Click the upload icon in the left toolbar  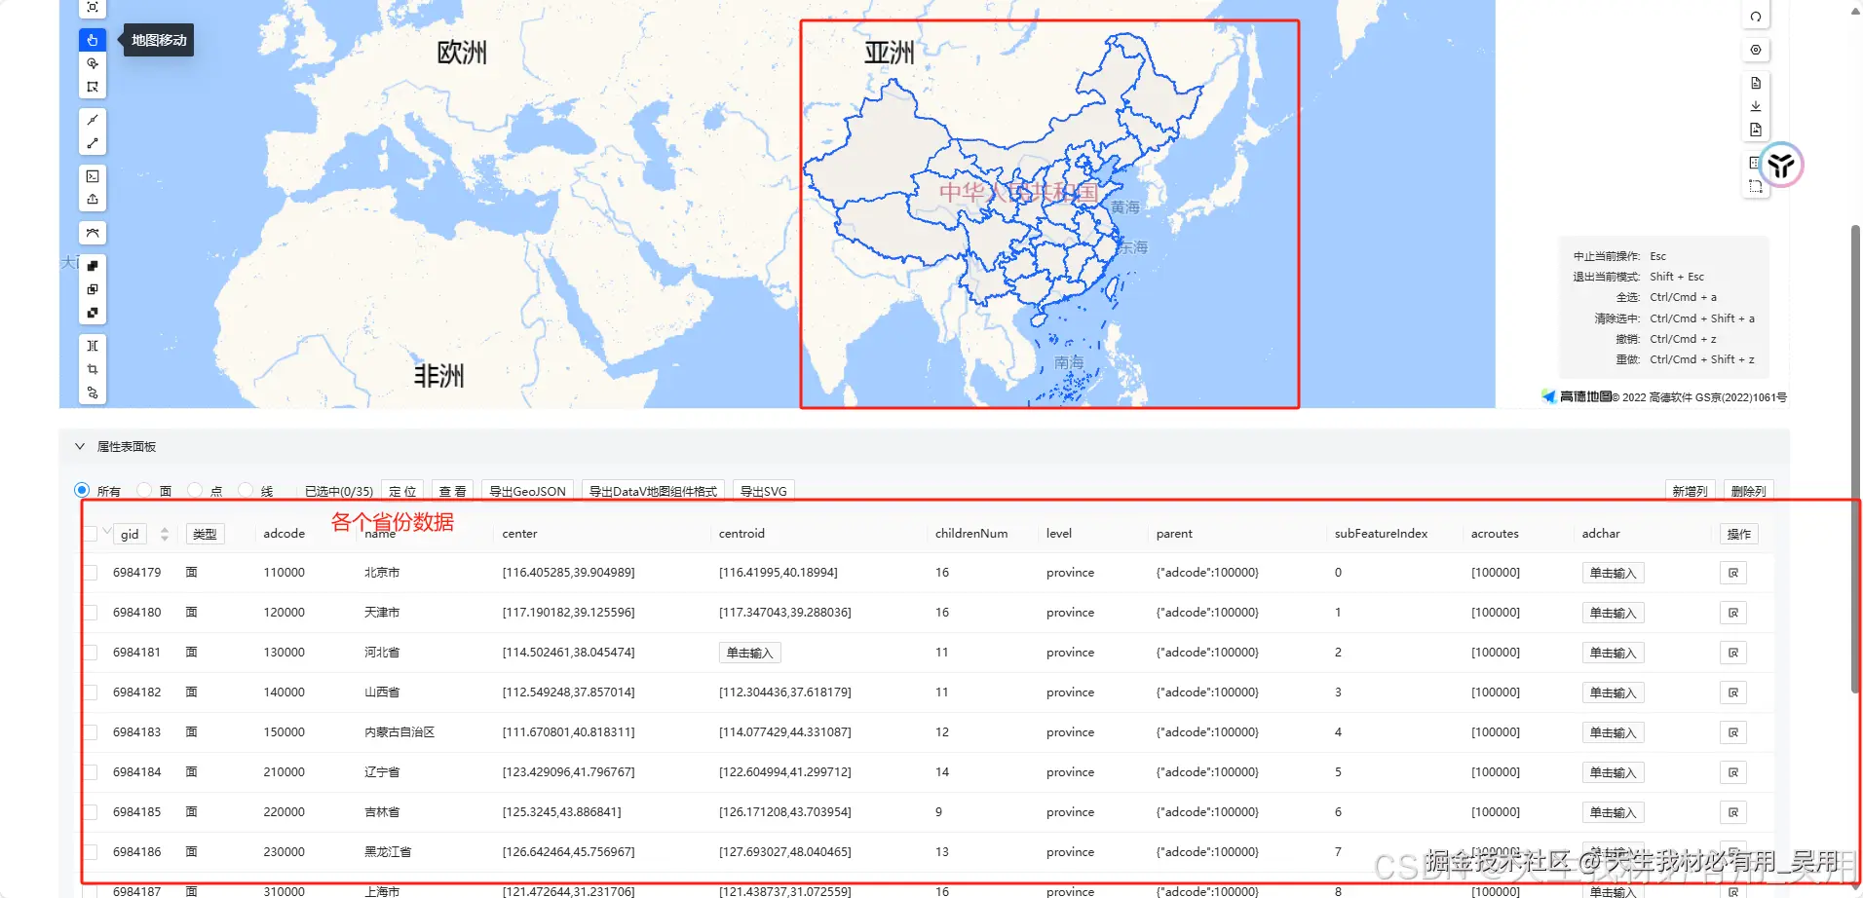point(92,199)
